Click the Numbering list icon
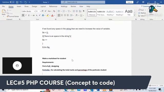 64,11
